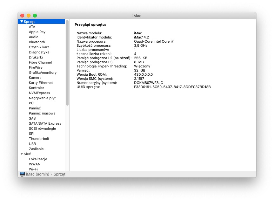Select the Sieć category label

pyautogui.click(x=27, y=154)
